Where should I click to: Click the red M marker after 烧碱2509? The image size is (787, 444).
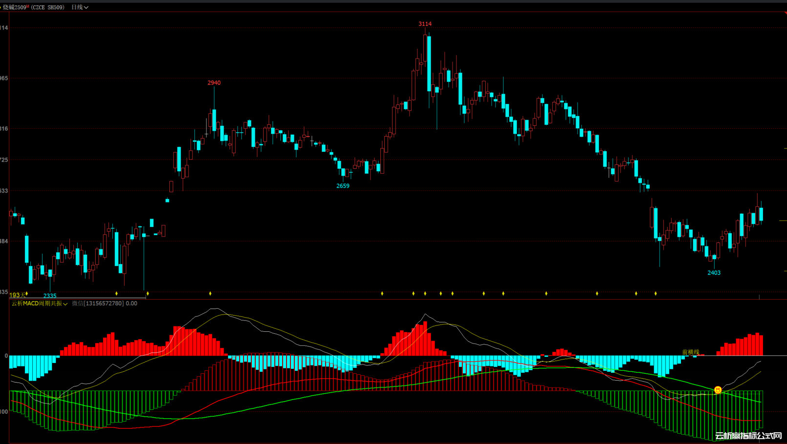click(x=28, y=6)
